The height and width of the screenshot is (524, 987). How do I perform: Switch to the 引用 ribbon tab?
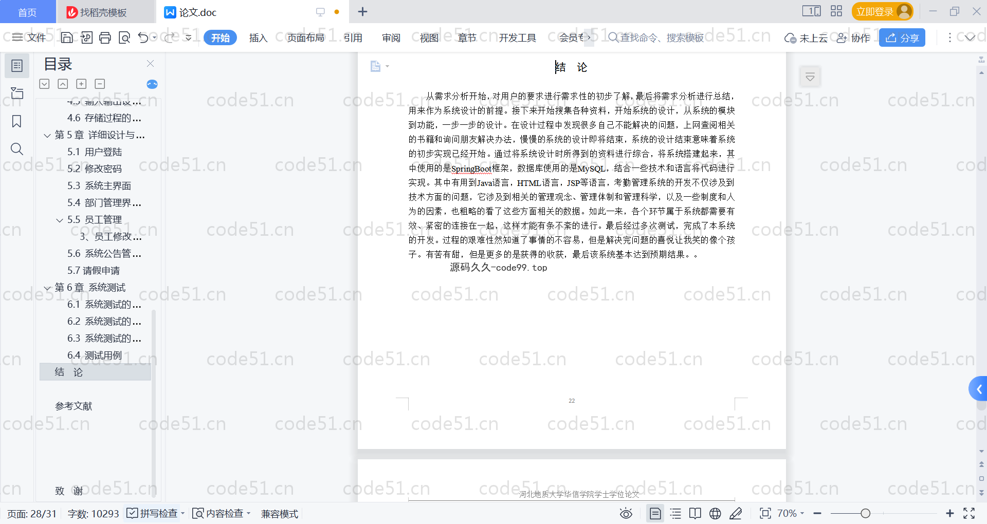[353, 38]
